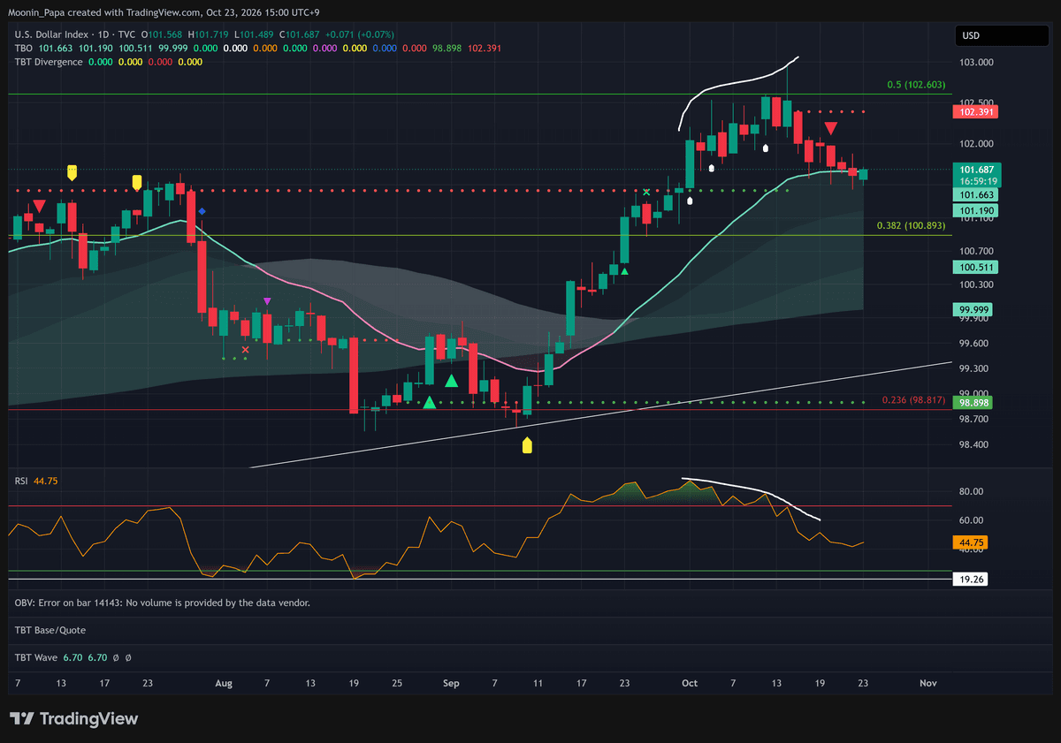Click the Aug label on time axis
The width and height of the screenshot is (1061, 743).
pos(224,683)
